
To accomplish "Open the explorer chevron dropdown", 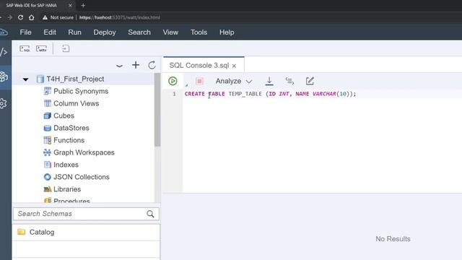I will [x=119, y=66].
